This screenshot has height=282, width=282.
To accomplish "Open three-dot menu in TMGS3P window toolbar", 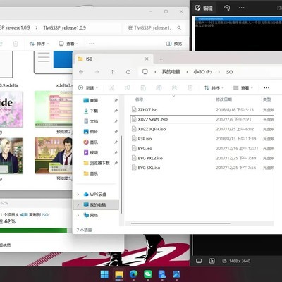I will coord(92,44).
